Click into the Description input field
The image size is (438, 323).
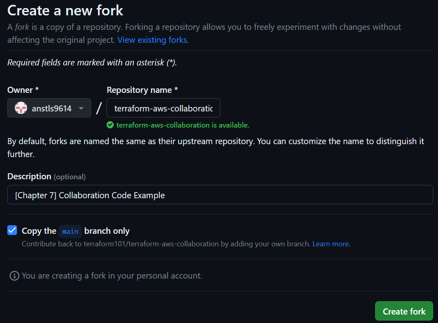220,195
